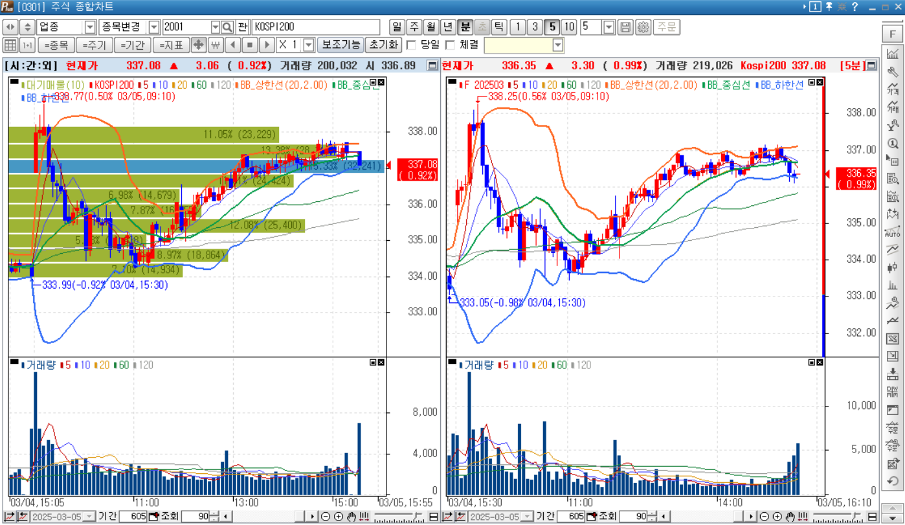Image resolution: width=905 pixels, height=525 pixels.
Task: Click the AUTO trendline icon in sidebar
Action: click(893, 232)
